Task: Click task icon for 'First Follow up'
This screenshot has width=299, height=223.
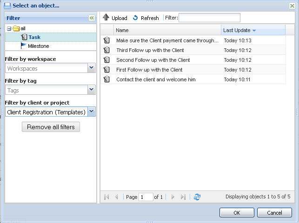Action: [x=106, y=70]
